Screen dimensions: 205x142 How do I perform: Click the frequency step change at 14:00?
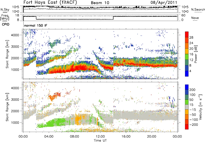[x=113, y=18]
